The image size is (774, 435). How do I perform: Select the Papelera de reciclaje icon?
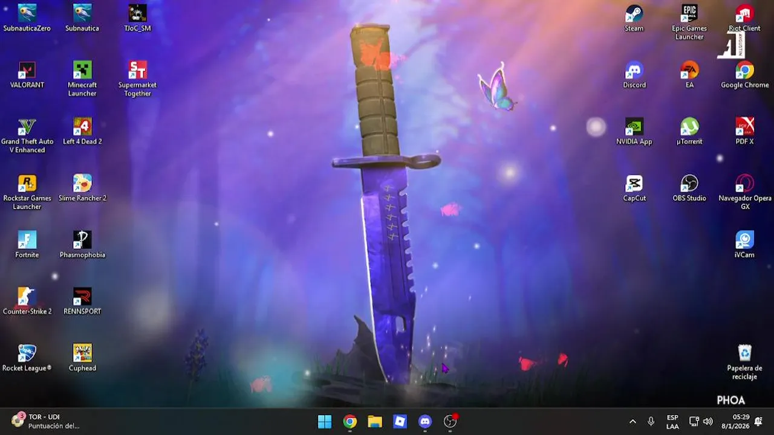(x=744, y=362)
